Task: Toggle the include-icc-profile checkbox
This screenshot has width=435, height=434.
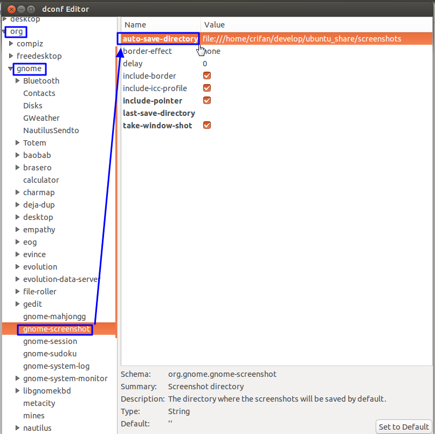Action: (x=206, y=88)
